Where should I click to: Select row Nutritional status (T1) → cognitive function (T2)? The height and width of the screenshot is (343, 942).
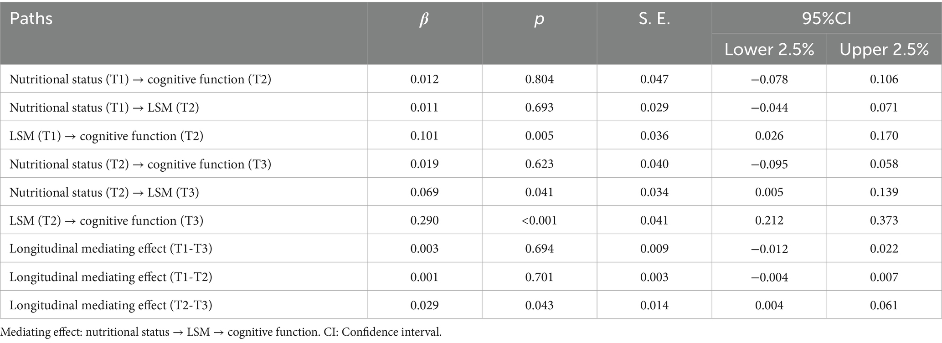click(x=140, y=79)
